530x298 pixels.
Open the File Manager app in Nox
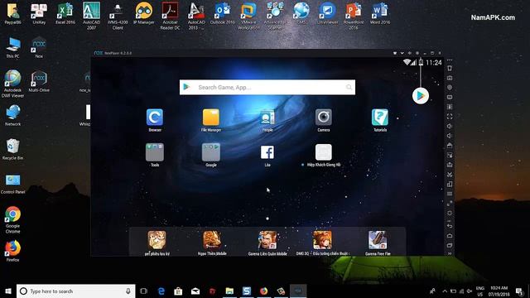point(211,118)
